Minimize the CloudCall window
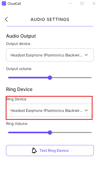 [70, 4]
